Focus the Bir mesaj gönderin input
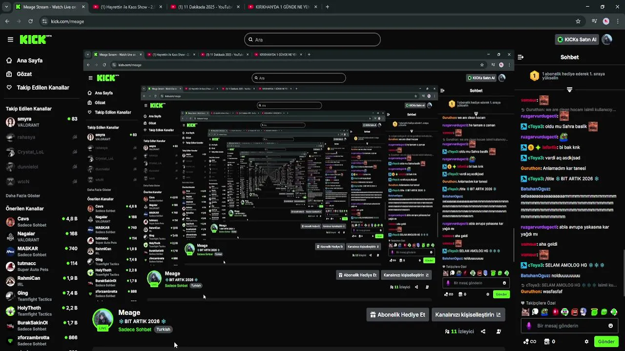Image resolution: width=625 pixels, height=351 pixels. (569, 326)
